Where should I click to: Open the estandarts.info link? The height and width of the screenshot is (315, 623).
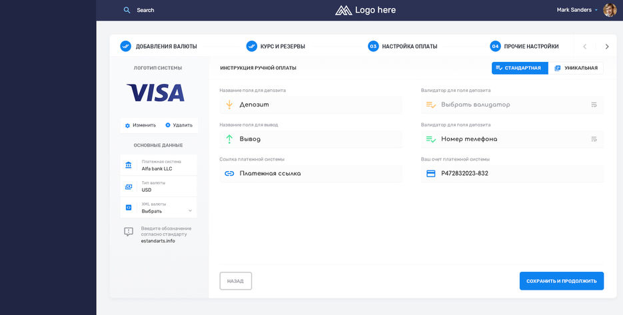pos(158,240)
